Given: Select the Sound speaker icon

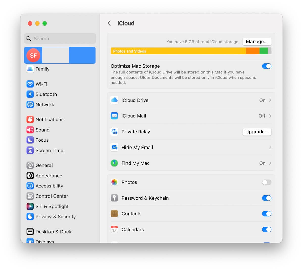Looking at the screenshot, I should click(x=30, y=130).
